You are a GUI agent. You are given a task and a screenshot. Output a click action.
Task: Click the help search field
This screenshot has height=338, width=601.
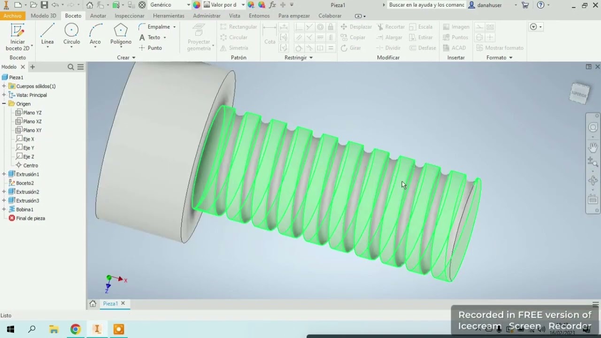pos(426,5)
